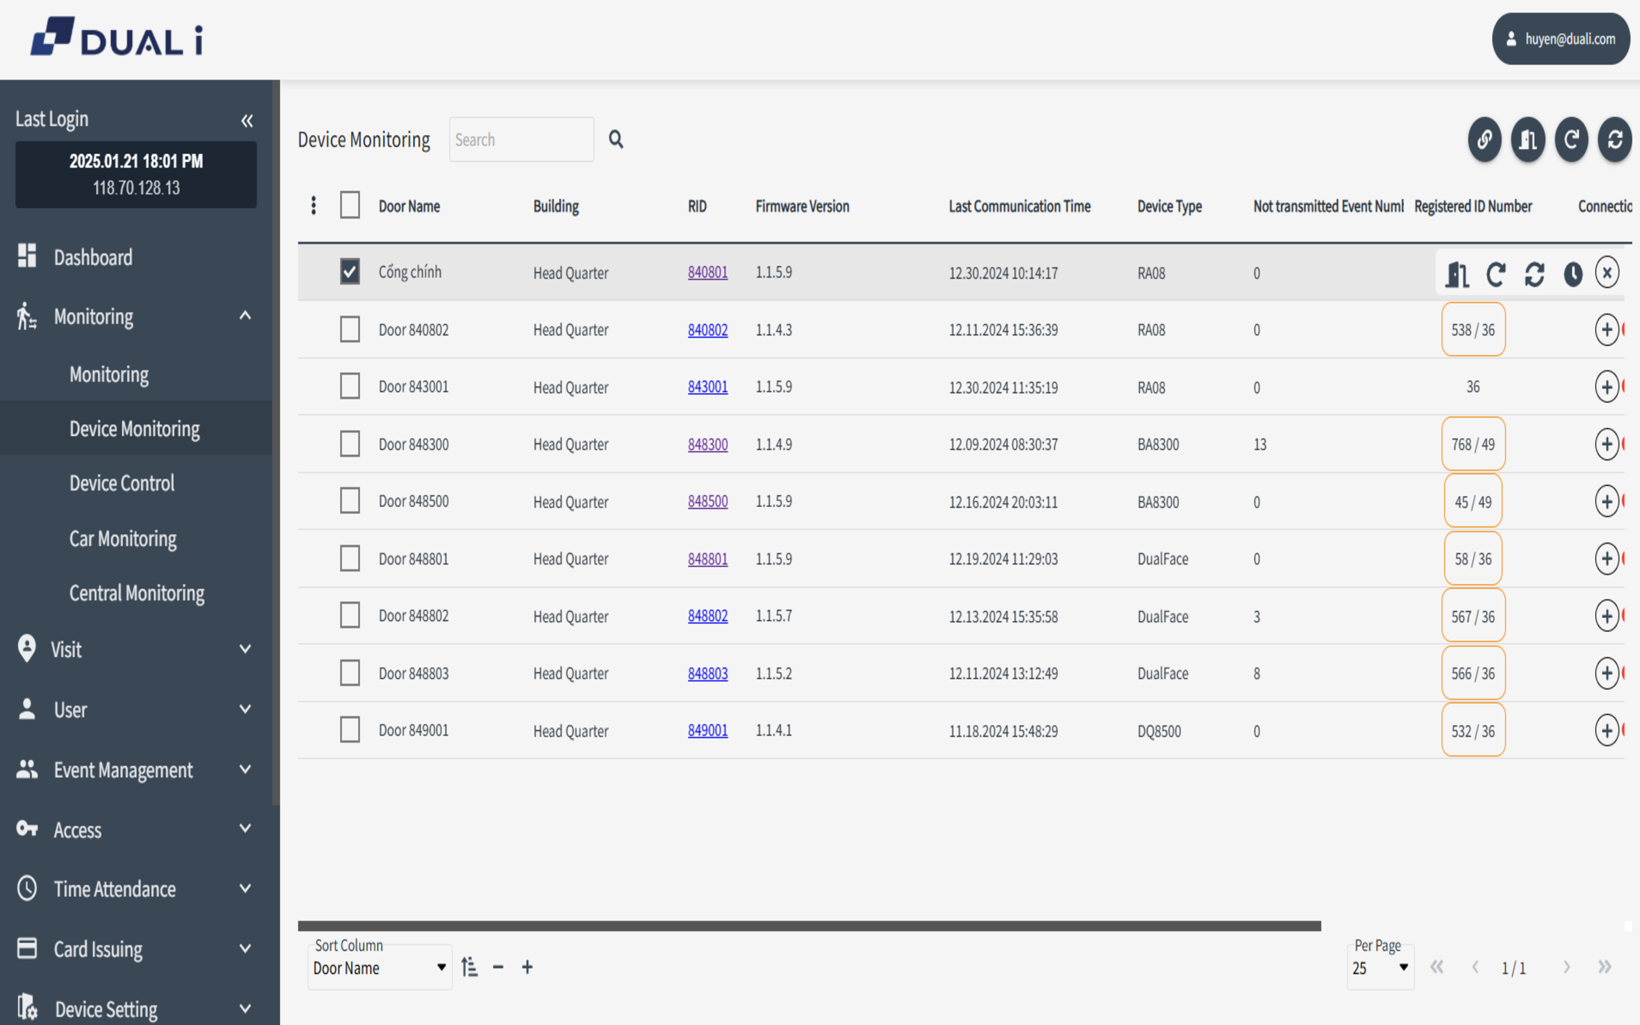Click the plus icon for Door 840802

point(1607,329)
